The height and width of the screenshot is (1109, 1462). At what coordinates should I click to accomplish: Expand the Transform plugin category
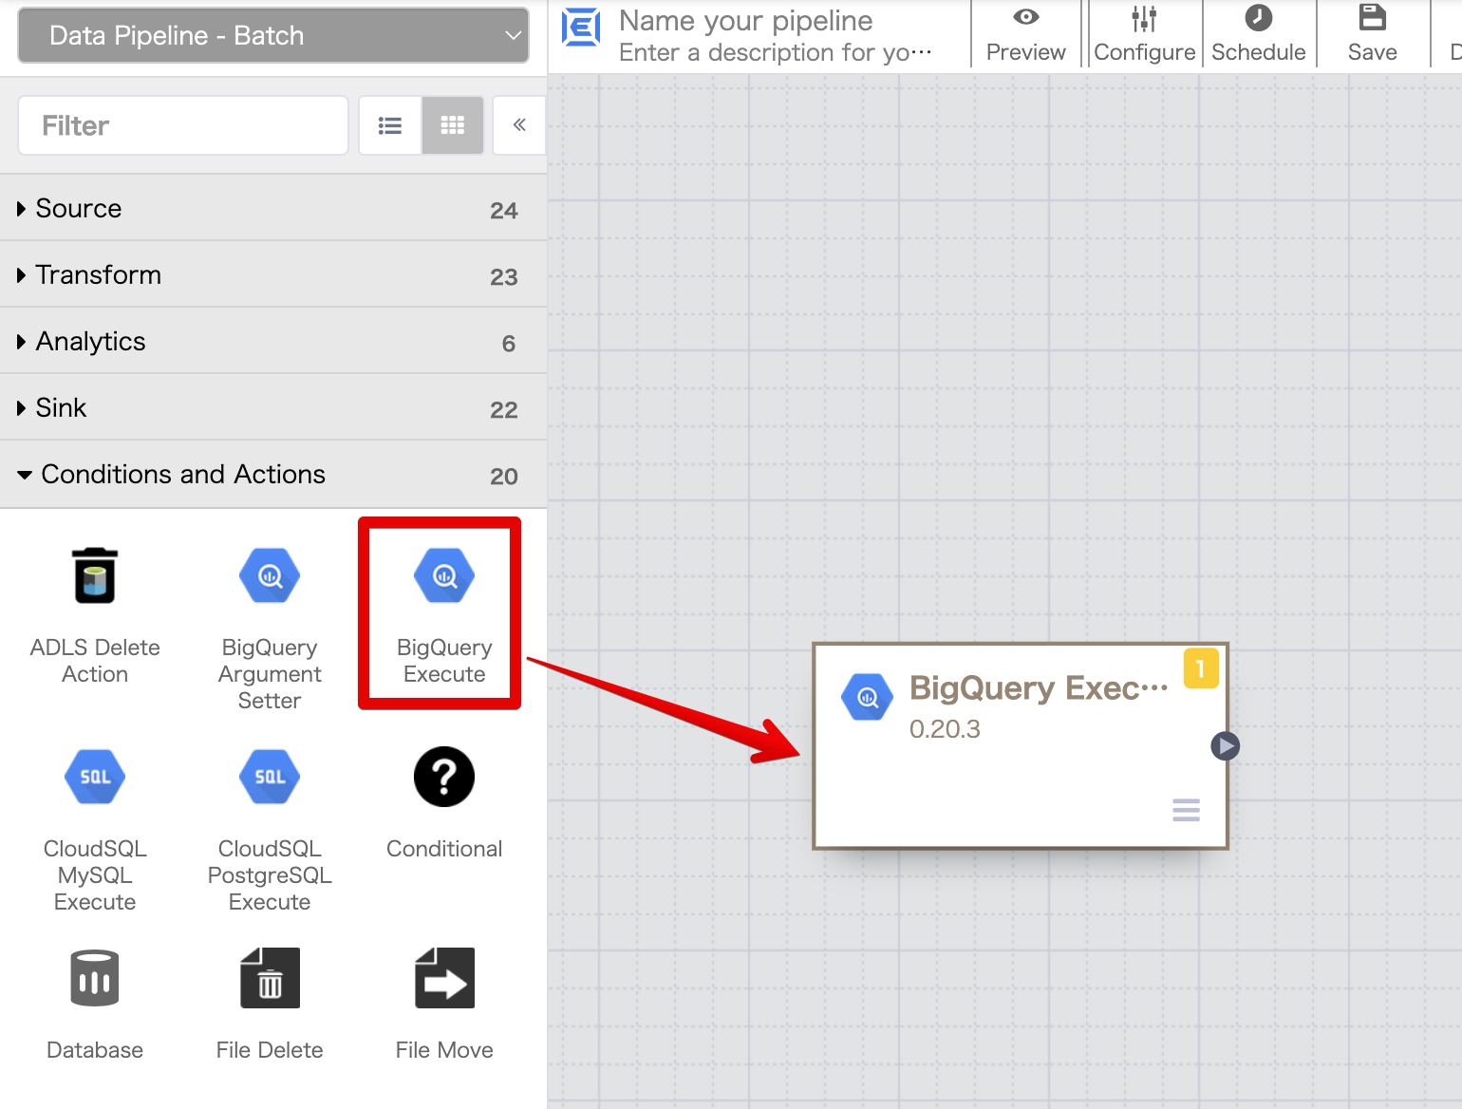coord(98,275)
